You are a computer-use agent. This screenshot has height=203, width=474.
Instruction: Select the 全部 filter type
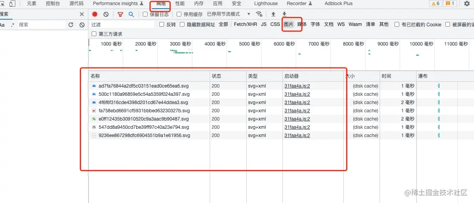pos(223,24)
